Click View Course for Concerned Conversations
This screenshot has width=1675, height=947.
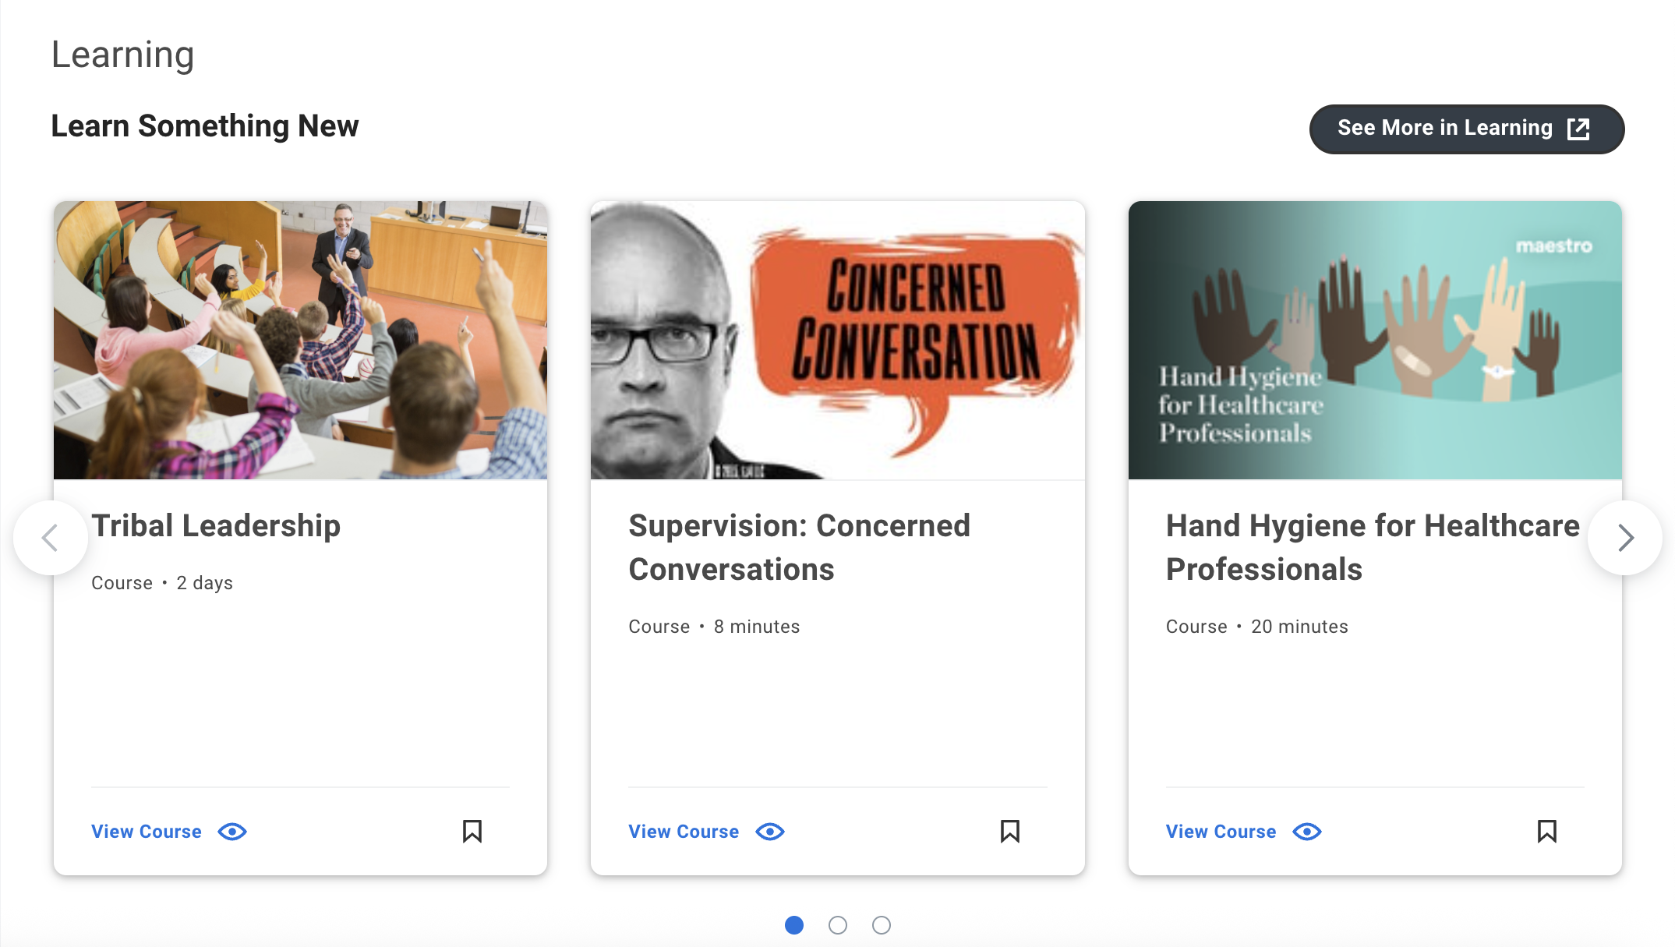[x=684, y=832]
